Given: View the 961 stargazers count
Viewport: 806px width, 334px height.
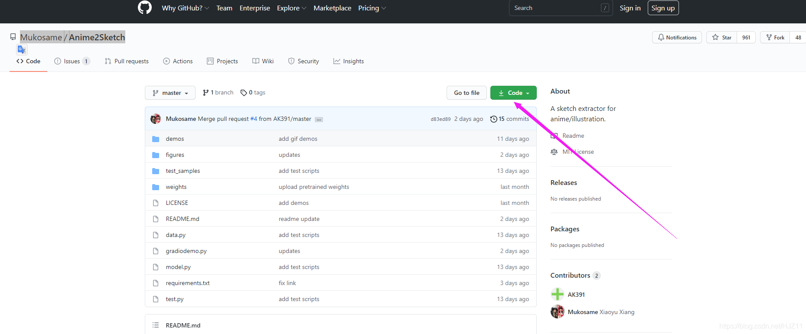Looking at the screenshot, I should click(x=746, y=37).
